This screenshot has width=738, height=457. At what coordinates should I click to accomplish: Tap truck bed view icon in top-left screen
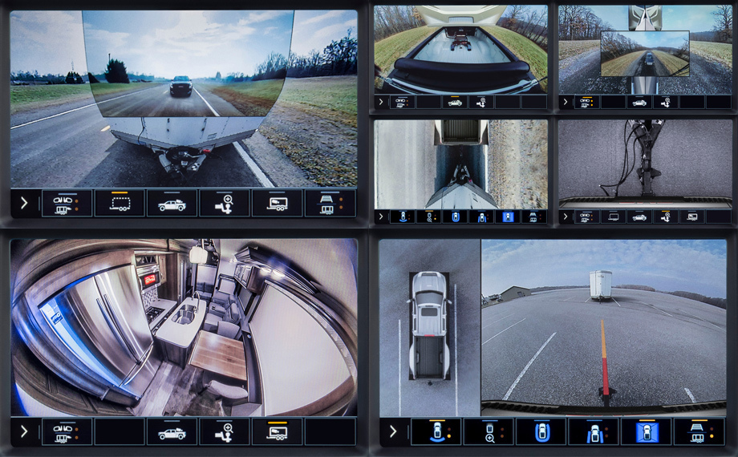coord(172,204)
